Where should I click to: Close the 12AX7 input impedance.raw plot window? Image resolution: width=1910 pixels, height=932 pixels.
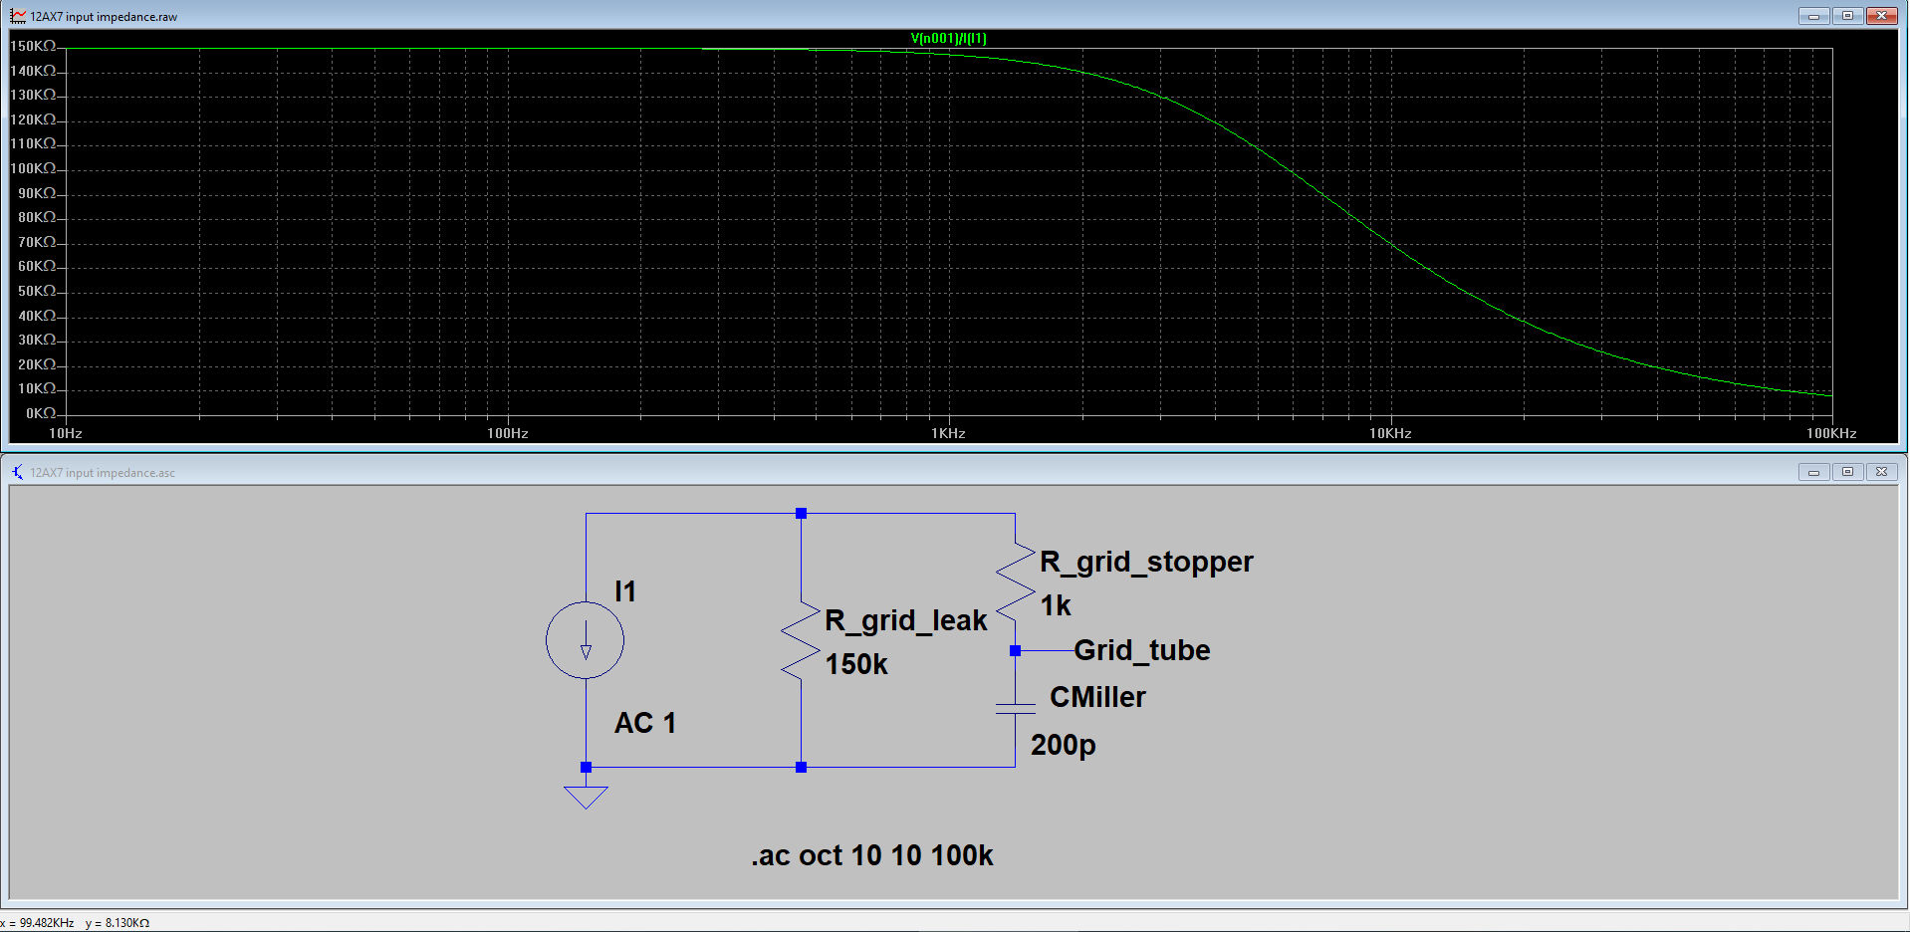[x=1881, y=16]
